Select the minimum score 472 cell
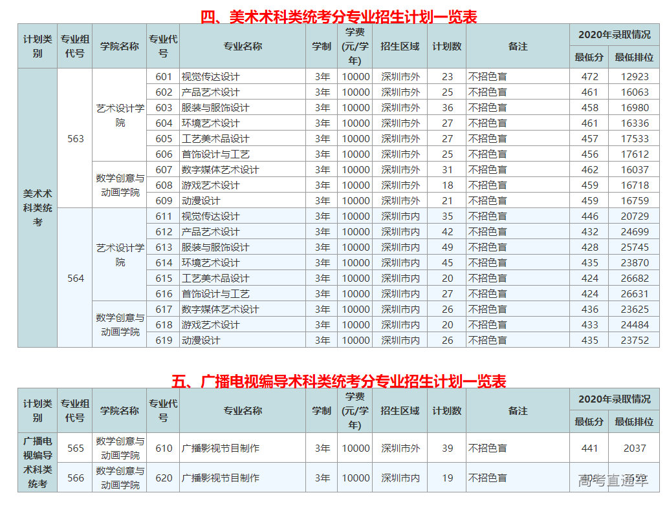Image resolution: width=667 pixels, height=506 pixels. 589,76
